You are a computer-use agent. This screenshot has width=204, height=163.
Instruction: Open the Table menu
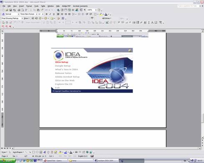(43, 6)
